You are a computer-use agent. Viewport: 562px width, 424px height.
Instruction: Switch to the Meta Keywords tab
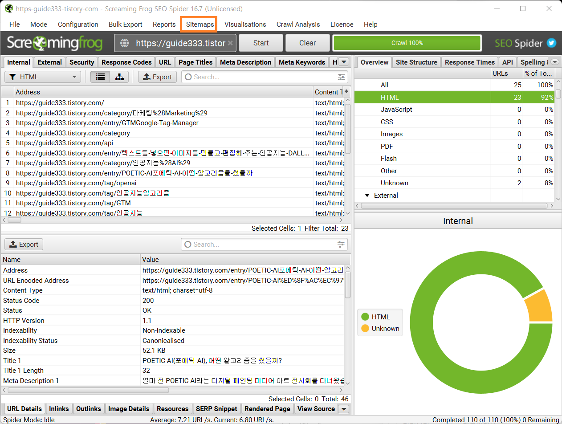pyautogui.click(x=302, y=62)
